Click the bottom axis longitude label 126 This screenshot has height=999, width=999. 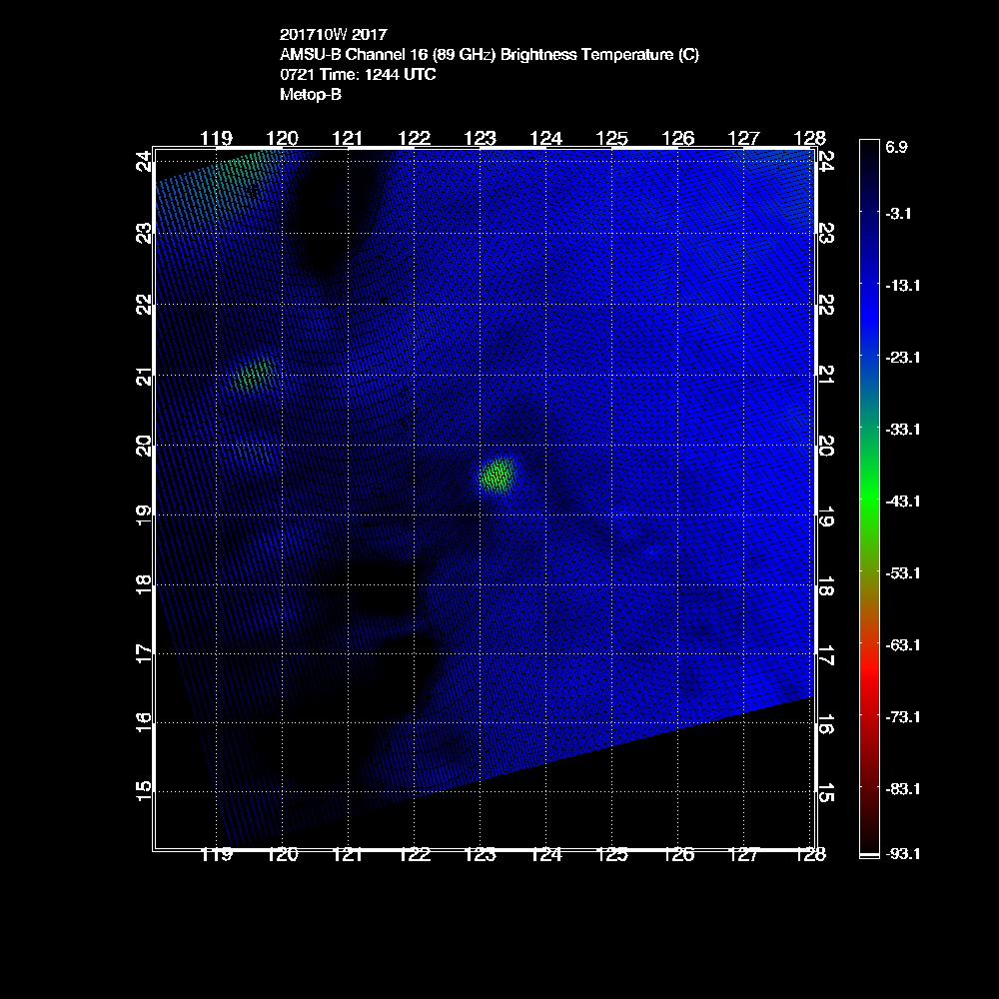pos(678,854)
